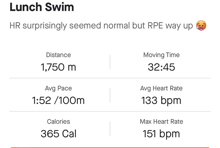Image resolution: width=220 pixels, height=148 pixels.
Task: Tap the 365 Cal value
Action: [x=58, y=134]
